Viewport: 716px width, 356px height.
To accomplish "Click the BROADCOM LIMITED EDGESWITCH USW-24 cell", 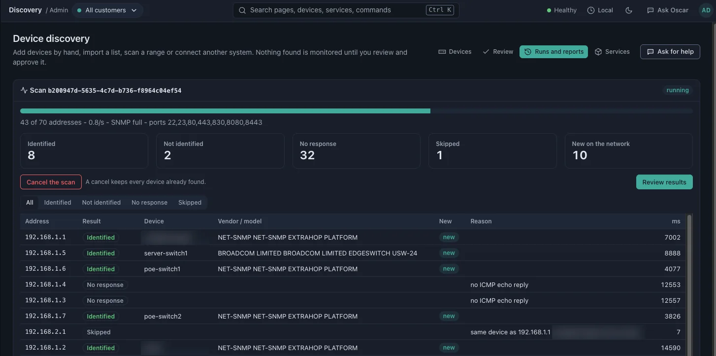I will point(318,253).
